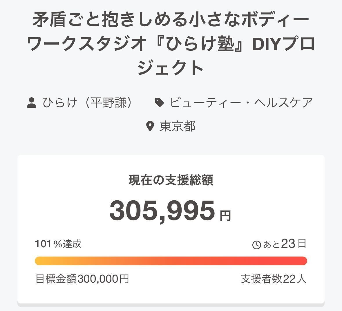Click the 現在の支援総額 heading

(x=171, y=180)
